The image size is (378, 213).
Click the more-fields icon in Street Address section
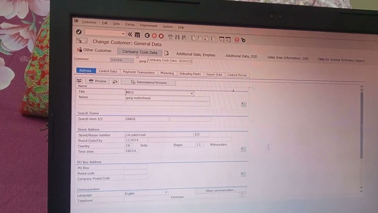243,149
